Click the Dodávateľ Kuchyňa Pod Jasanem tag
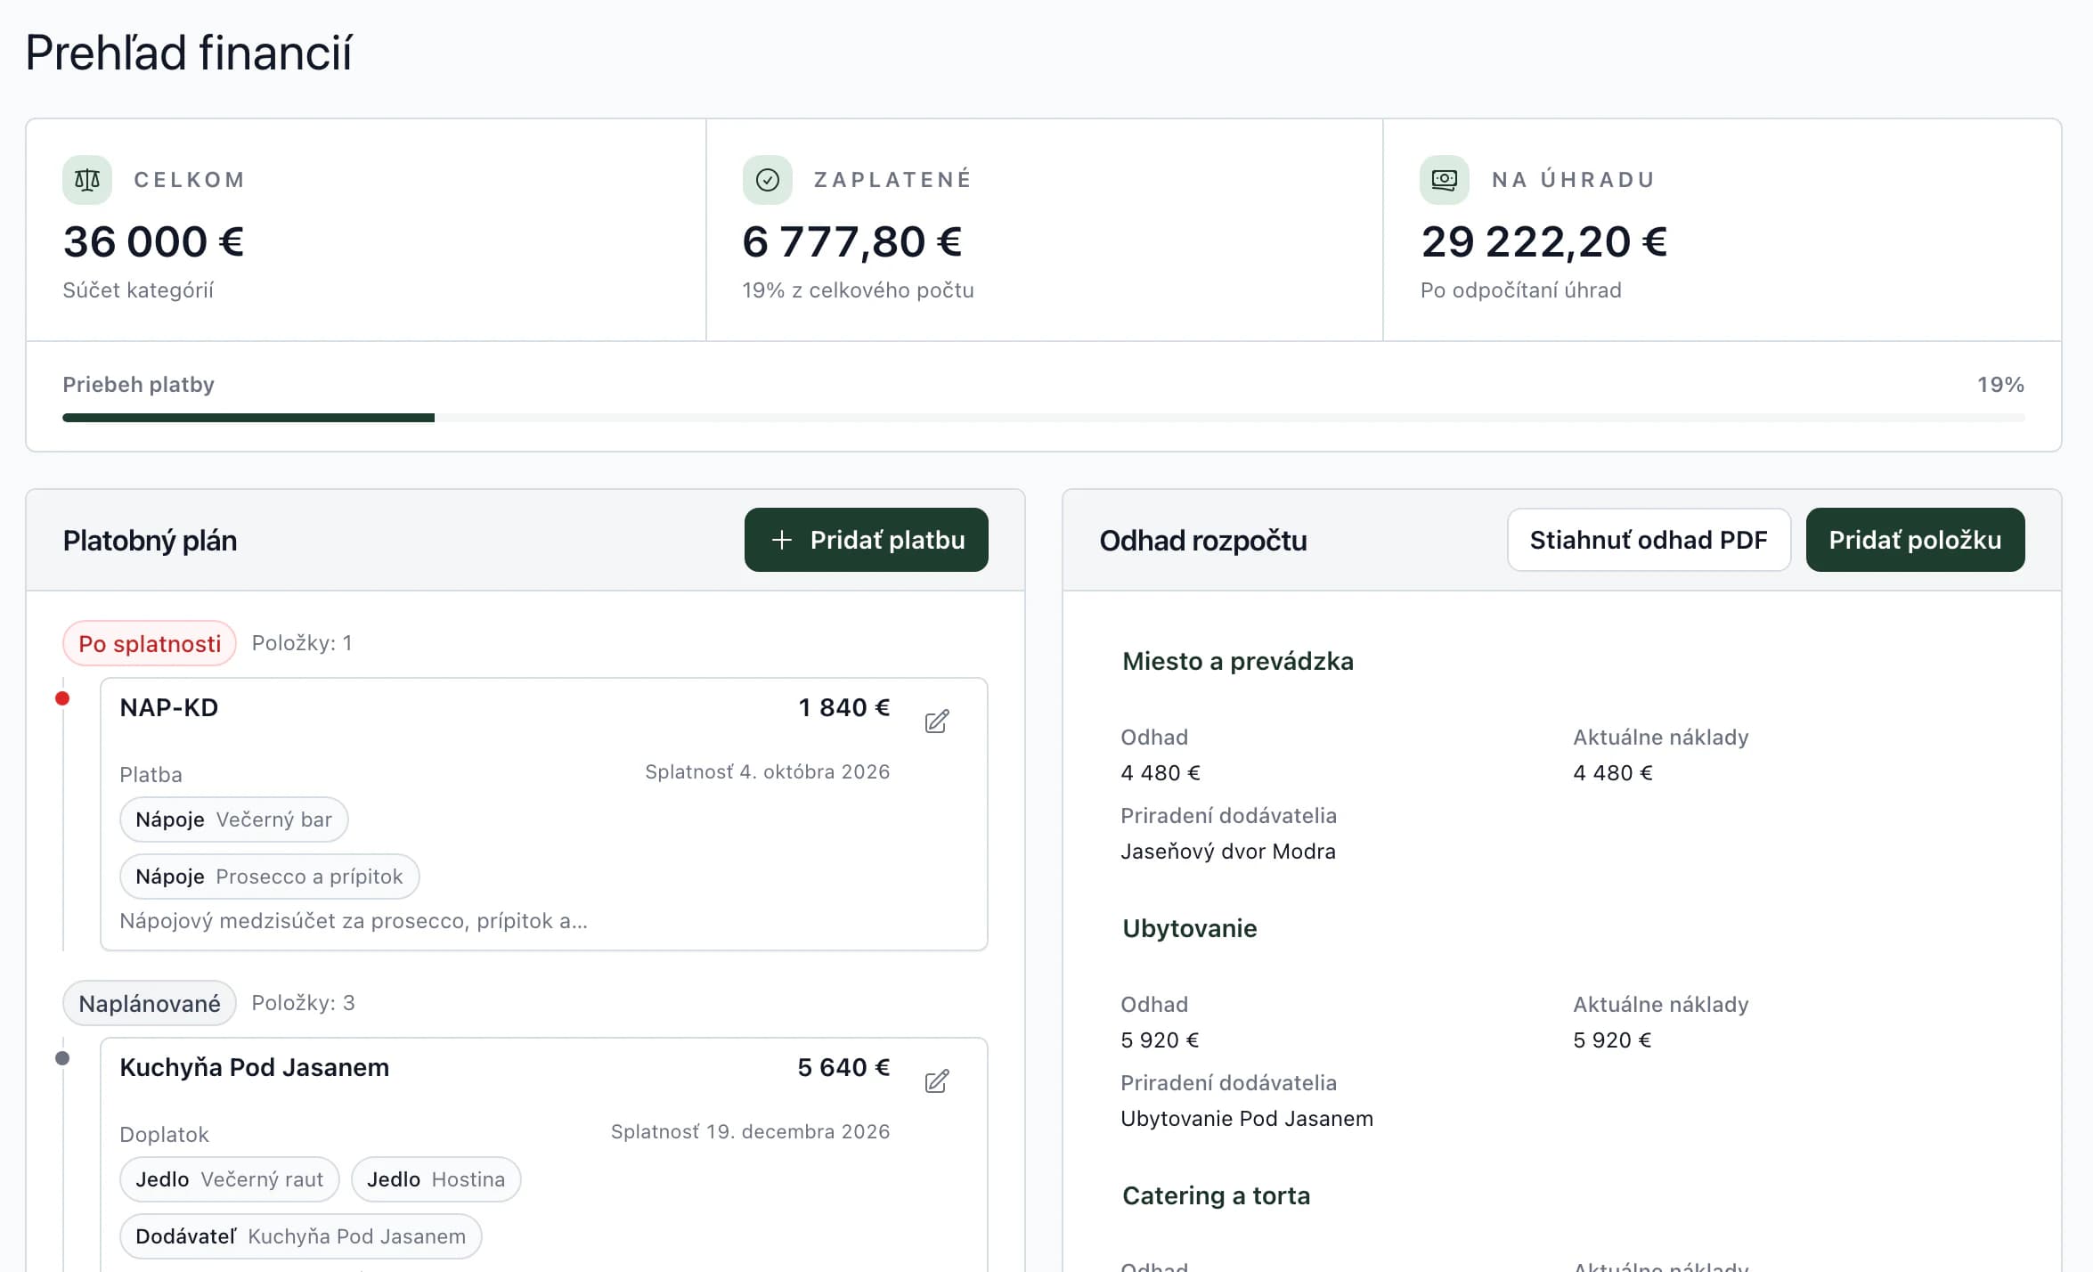 pos(300,1236)
